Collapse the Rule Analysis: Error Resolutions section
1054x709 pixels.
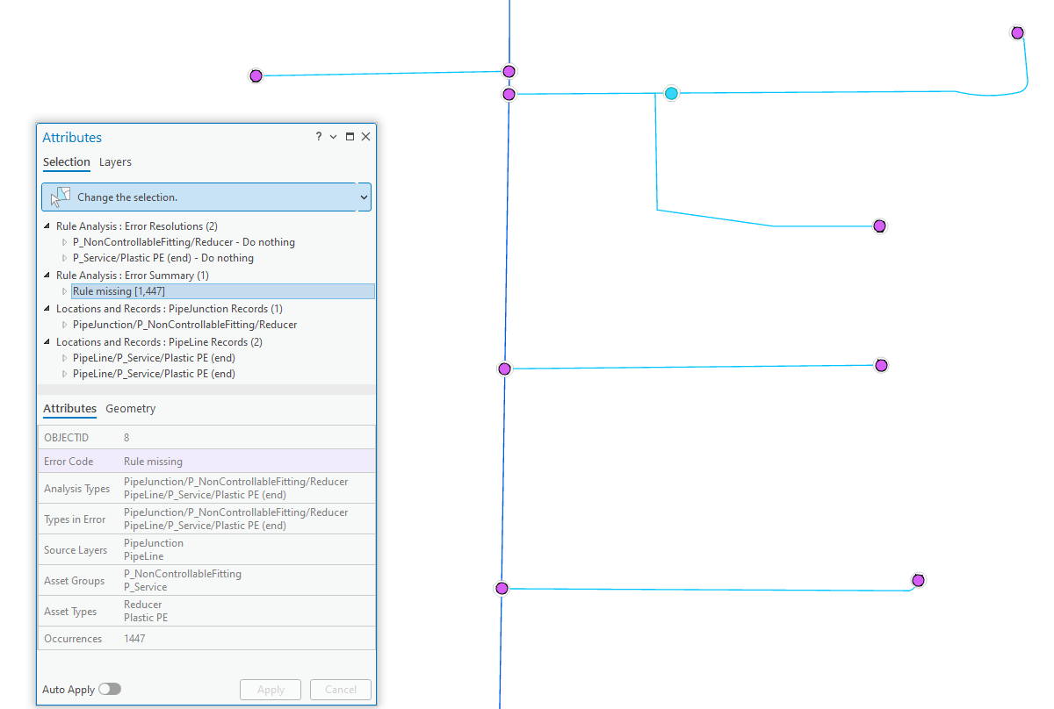pos(48,226)
